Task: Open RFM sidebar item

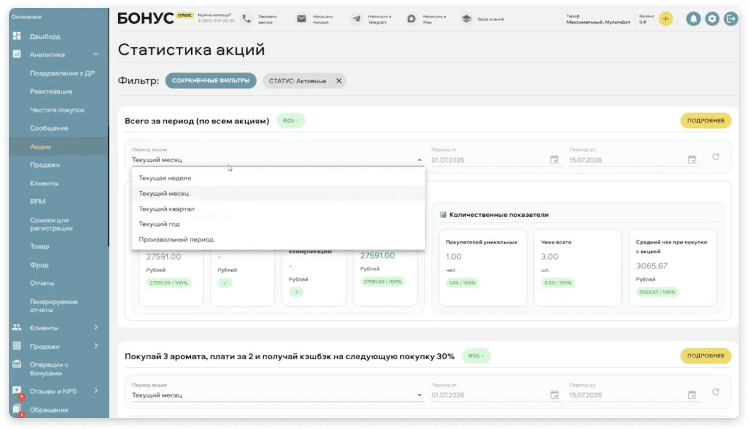Action: (38, 201)
